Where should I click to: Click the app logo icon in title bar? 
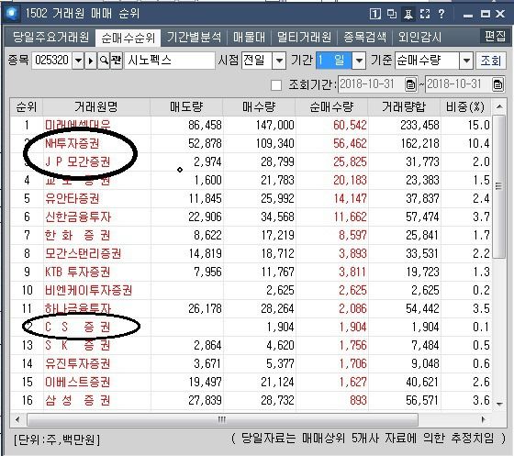coord(12,14)
